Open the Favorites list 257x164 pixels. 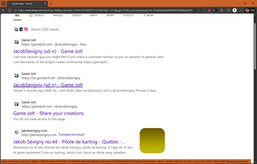click(228, 10)
